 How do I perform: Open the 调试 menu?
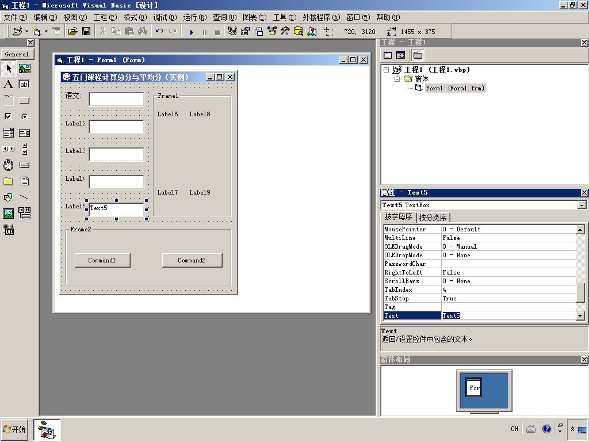(x=165, y=17)
